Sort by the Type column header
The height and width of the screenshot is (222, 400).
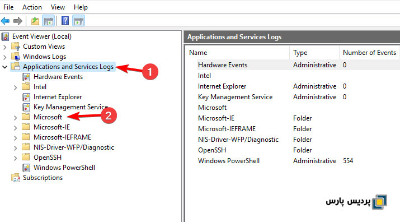(314, 53)
